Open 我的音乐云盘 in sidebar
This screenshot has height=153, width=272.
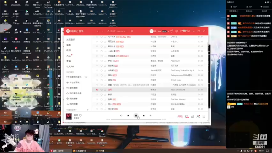coord(75,93)
